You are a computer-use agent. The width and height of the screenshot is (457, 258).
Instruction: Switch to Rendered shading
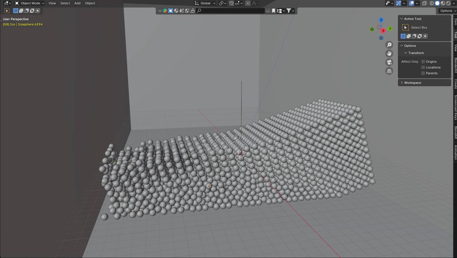tap(448, 3)
